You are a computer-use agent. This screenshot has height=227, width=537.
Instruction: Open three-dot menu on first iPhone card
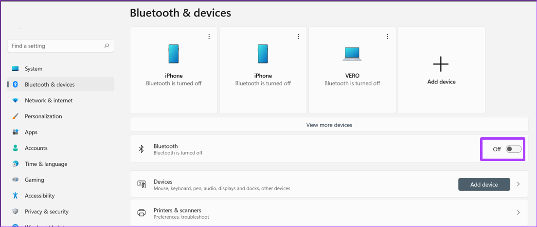(x=209, y=36)
